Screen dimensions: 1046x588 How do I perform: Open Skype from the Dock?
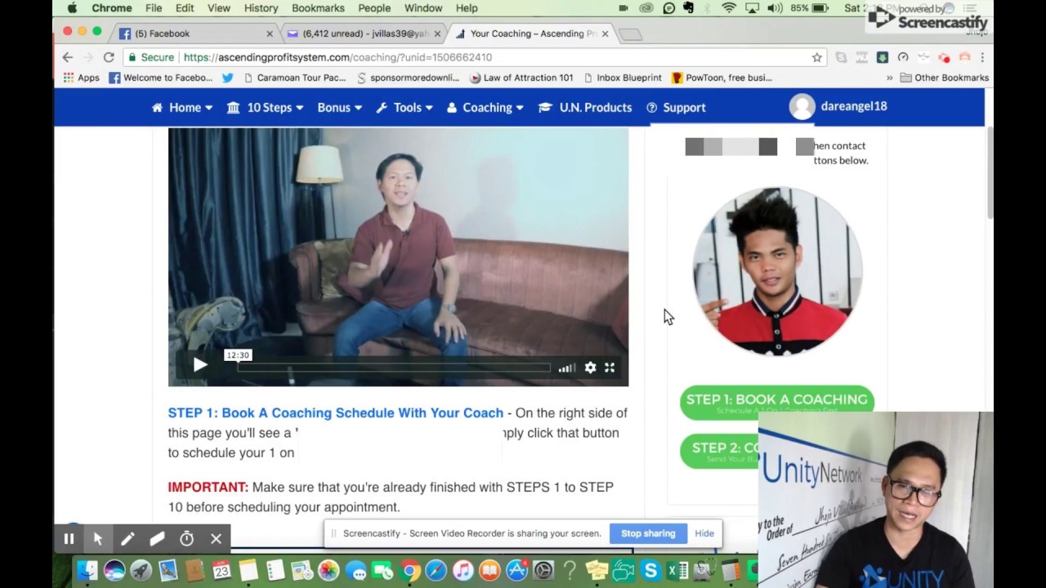650,571
